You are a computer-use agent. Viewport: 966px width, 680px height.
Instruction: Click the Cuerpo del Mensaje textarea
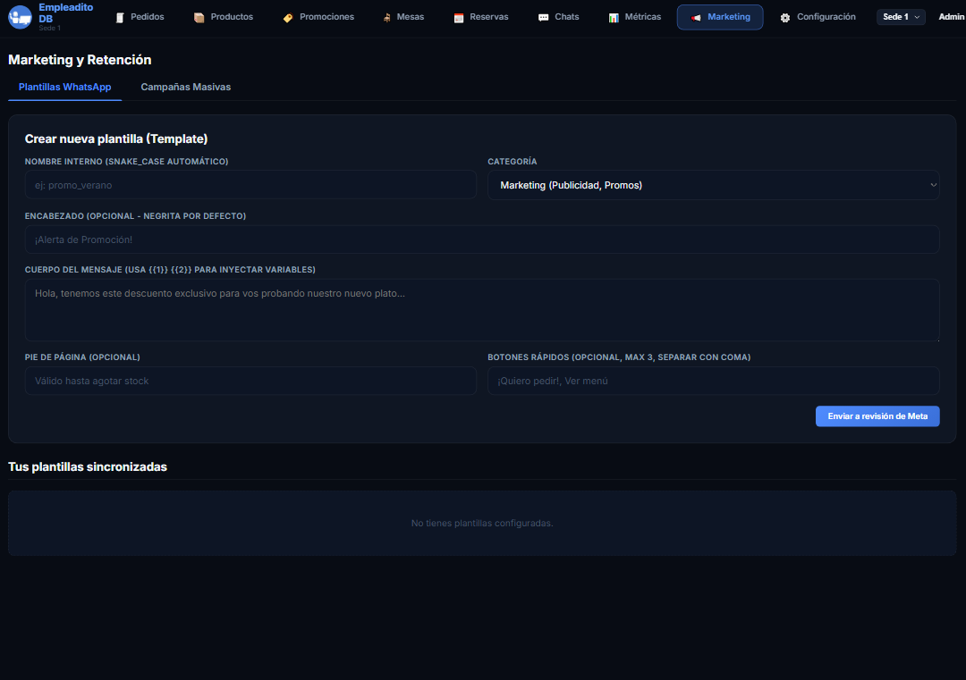[x=482, y=309]
